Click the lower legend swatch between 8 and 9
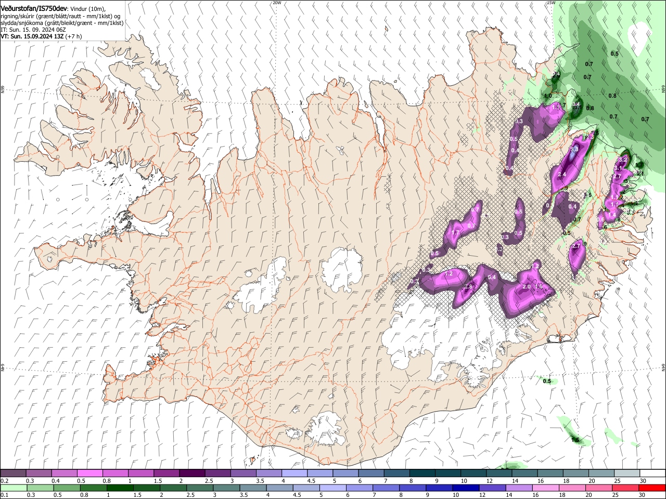 coord(412,488)
